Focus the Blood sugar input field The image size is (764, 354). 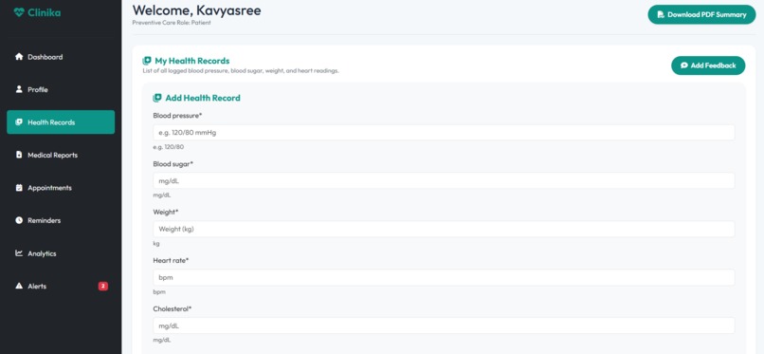point(444,180)
